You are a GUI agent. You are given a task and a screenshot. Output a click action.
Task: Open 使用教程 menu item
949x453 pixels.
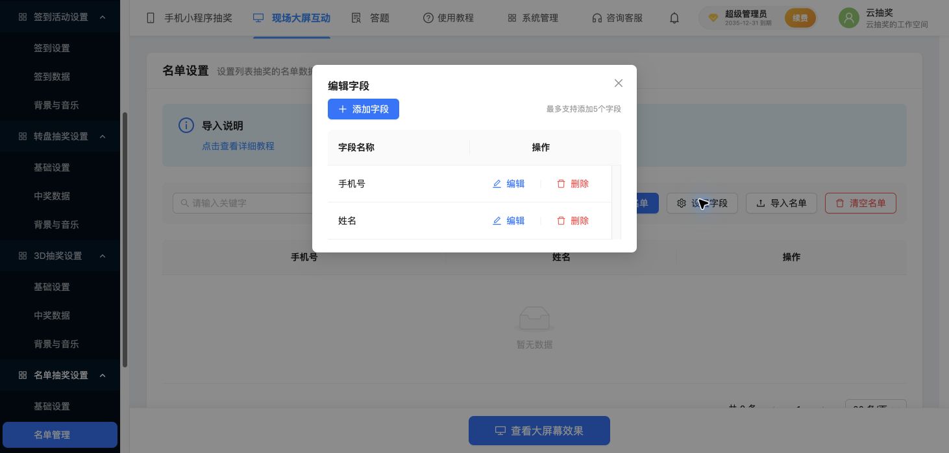[449, 18]
